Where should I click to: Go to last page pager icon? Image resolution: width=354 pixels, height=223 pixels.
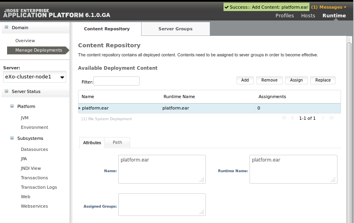332,117
